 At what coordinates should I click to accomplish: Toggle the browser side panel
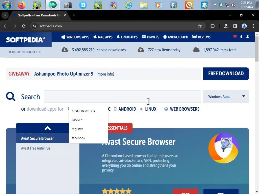tap(235, 26)
